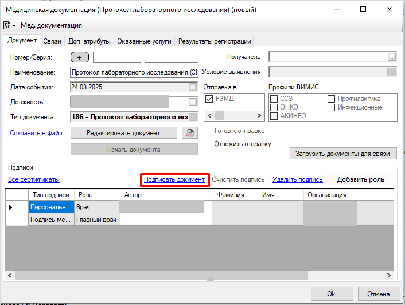Screen dimensions: 405x305
Task: Click the second Номер/Серия input field
Action: click(172, 57)
